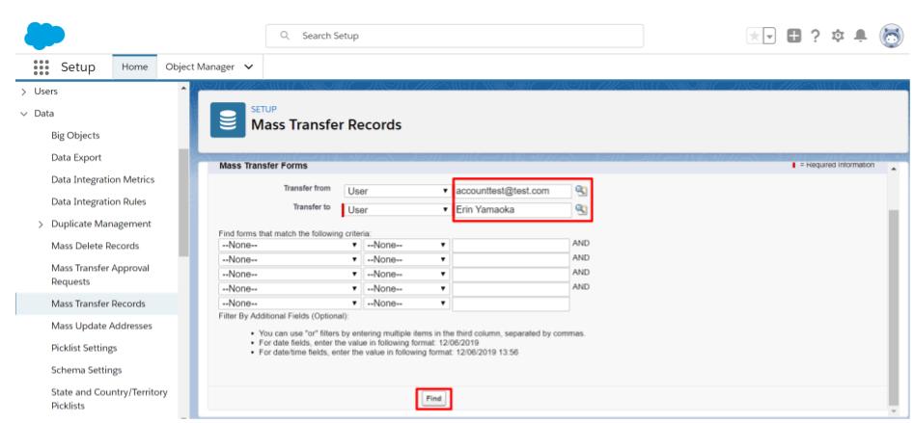
Task: Expand the Object Manager tab chevron
Action: [x=249, y=66]
